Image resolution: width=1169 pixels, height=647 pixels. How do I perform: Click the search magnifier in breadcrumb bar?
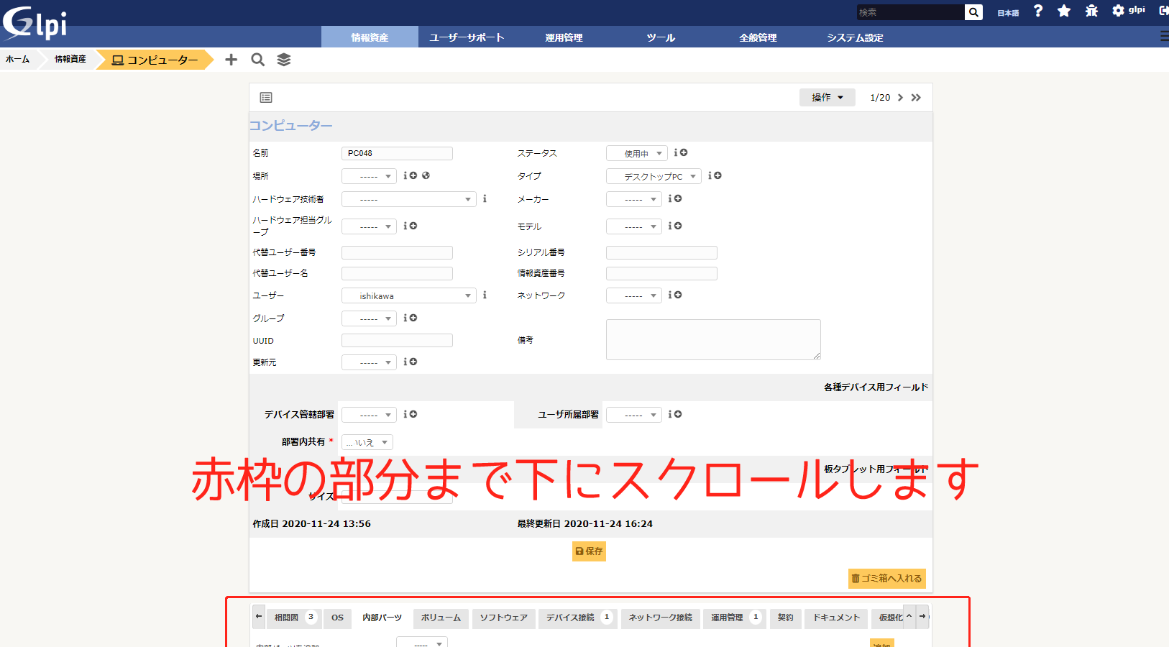pyautogui.click(x=257, y=60)
